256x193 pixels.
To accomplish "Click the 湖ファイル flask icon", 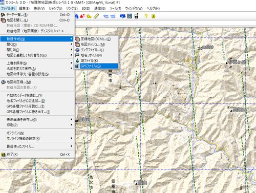I will pos(77,61).
